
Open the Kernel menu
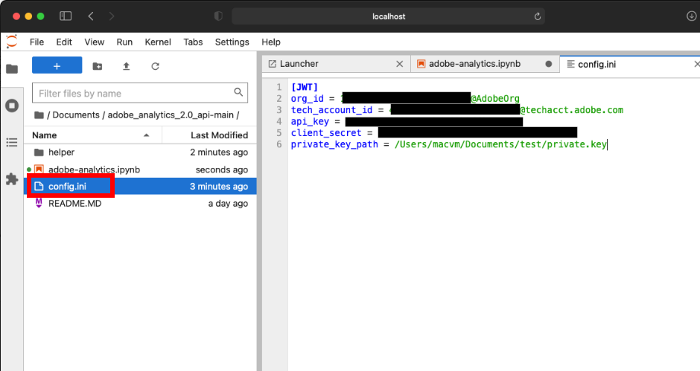tap(158, 42)
